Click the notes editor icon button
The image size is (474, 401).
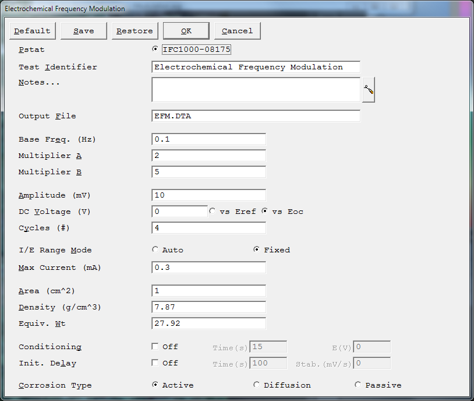point(368,90)
